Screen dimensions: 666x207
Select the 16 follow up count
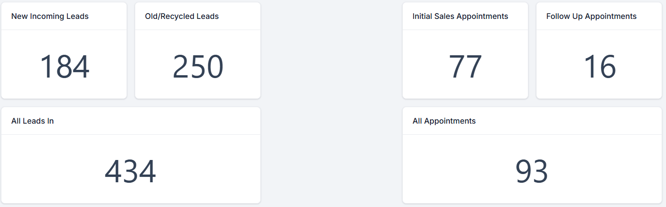[x=600, y=67]
